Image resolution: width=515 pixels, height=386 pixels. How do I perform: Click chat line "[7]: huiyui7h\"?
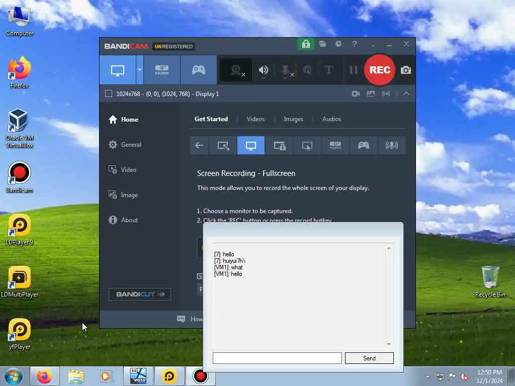click(x=229, y=261)
